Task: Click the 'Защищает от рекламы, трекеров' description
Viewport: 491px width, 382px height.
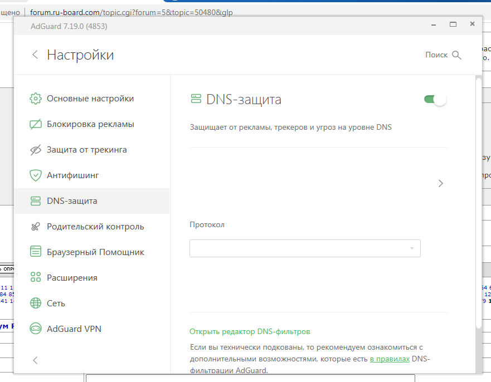Action: coord(290,128)
